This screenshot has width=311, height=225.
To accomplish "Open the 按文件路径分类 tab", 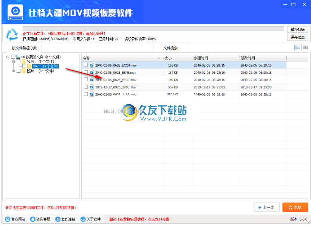I will 24,48.
